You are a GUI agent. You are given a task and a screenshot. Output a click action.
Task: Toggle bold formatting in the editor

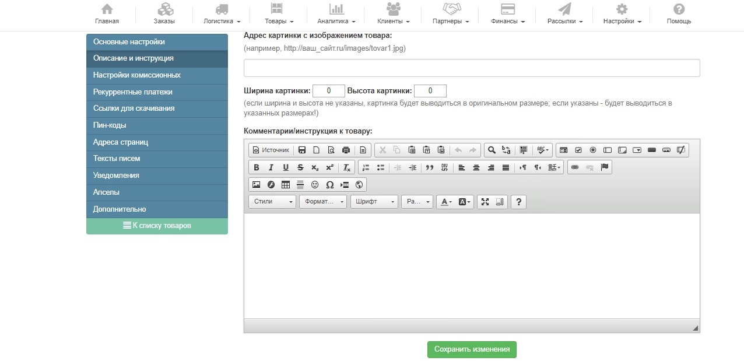(x=256, y=167)
